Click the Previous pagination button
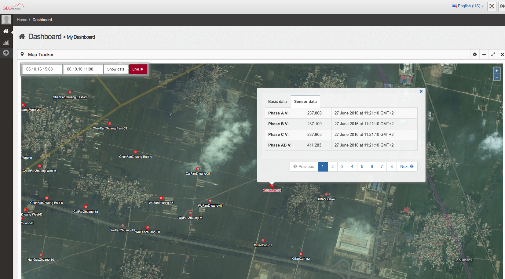Screen dimensions: 505x279 point(304,166)
